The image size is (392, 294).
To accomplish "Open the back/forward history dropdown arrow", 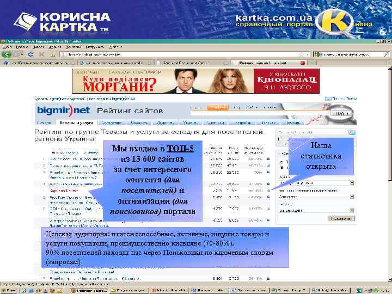I will (x=22, y=54).
